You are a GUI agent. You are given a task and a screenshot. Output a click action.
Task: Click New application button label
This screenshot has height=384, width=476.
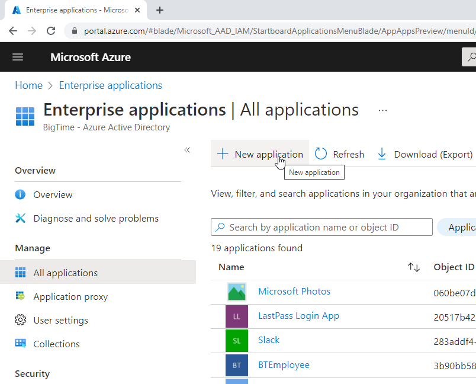(x=269, y=154)
